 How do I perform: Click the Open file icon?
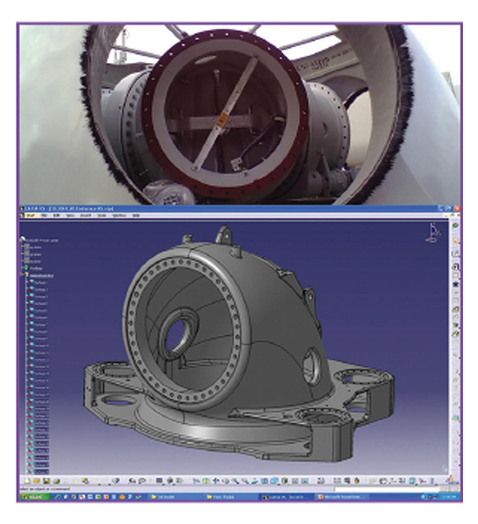click(36, 481)
